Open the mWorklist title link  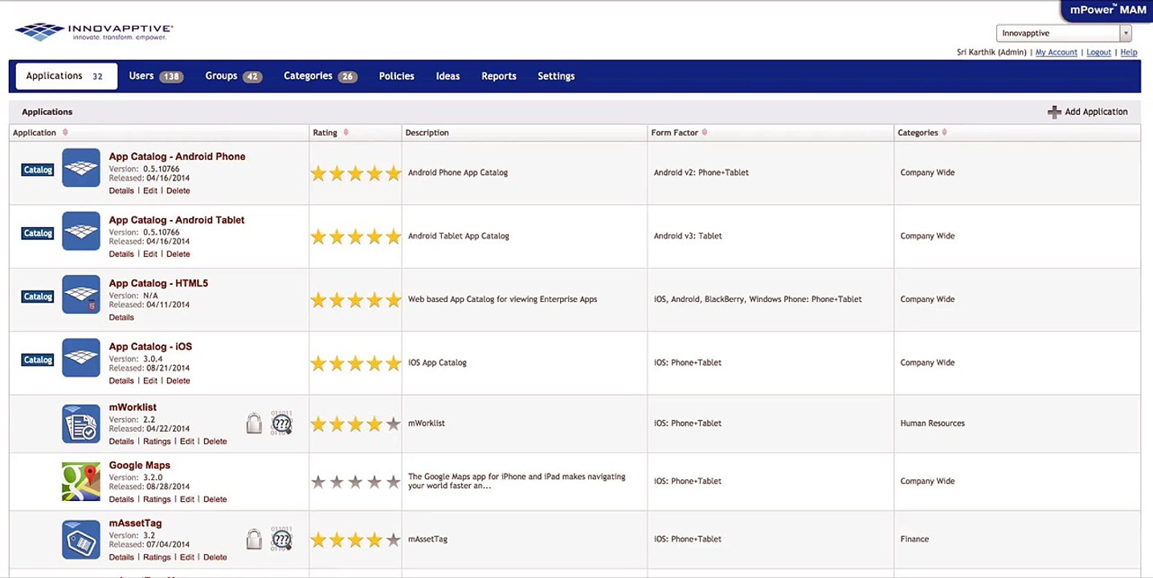tap(133, 408)
